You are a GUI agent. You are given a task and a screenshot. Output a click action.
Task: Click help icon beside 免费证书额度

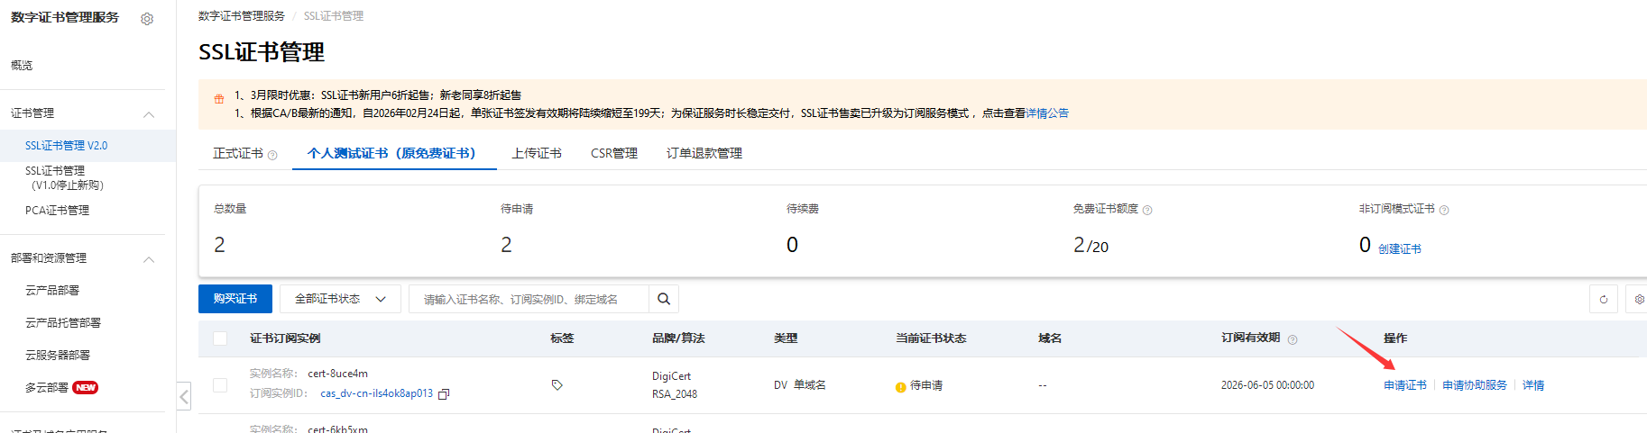click(1147, 210)
